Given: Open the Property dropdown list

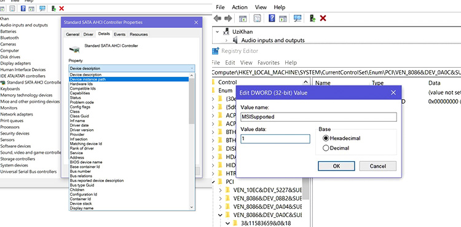Looking at the screenshot, I should (x=132, y=68).
